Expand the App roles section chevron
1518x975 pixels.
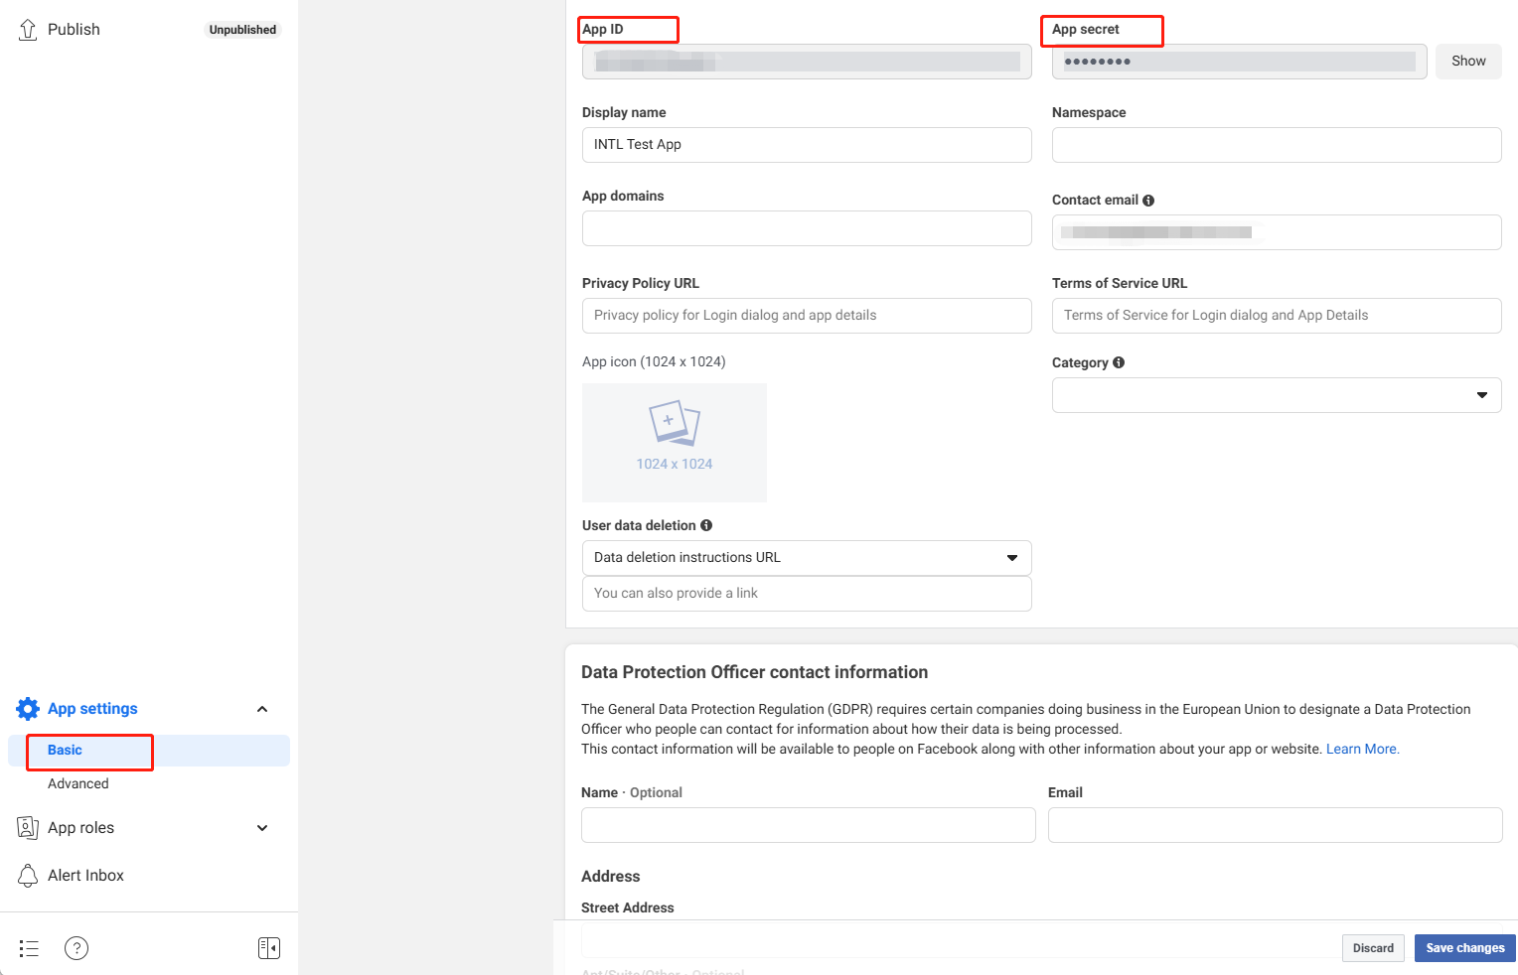[261, 827]
